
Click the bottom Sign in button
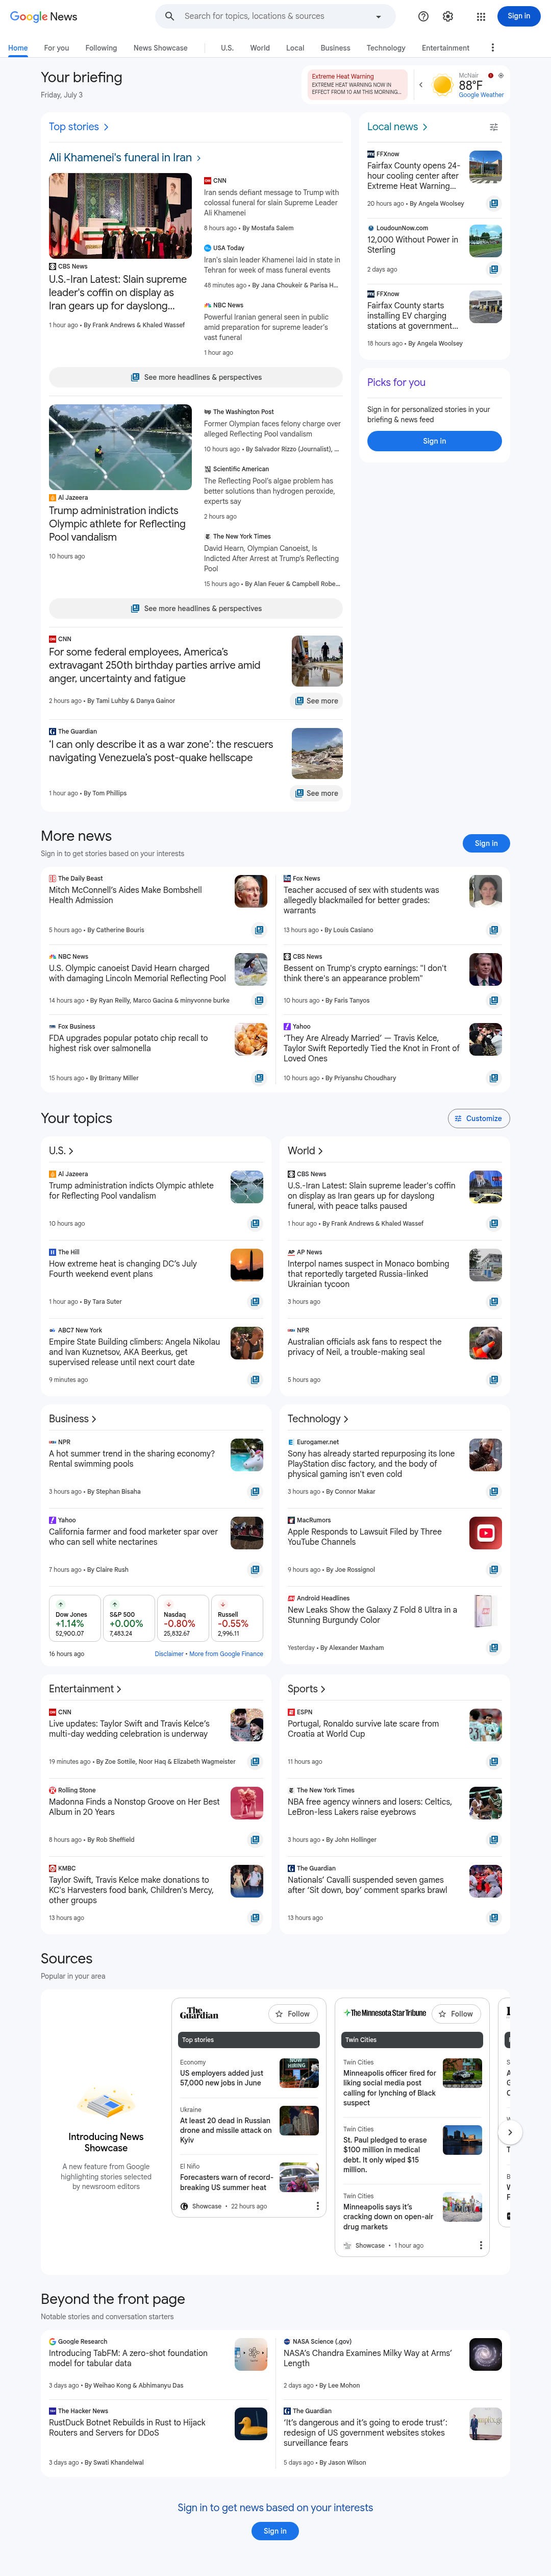pos(275,2531)
